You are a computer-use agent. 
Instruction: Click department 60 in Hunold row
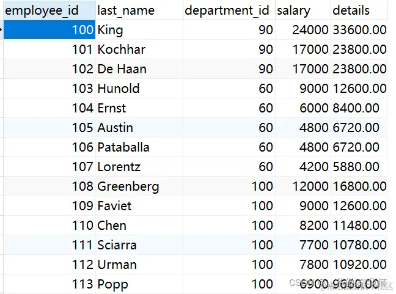tap(229, 89)
